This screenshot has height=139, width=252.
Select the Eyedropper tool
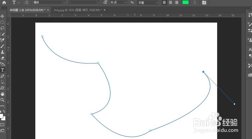pos(3,40)
